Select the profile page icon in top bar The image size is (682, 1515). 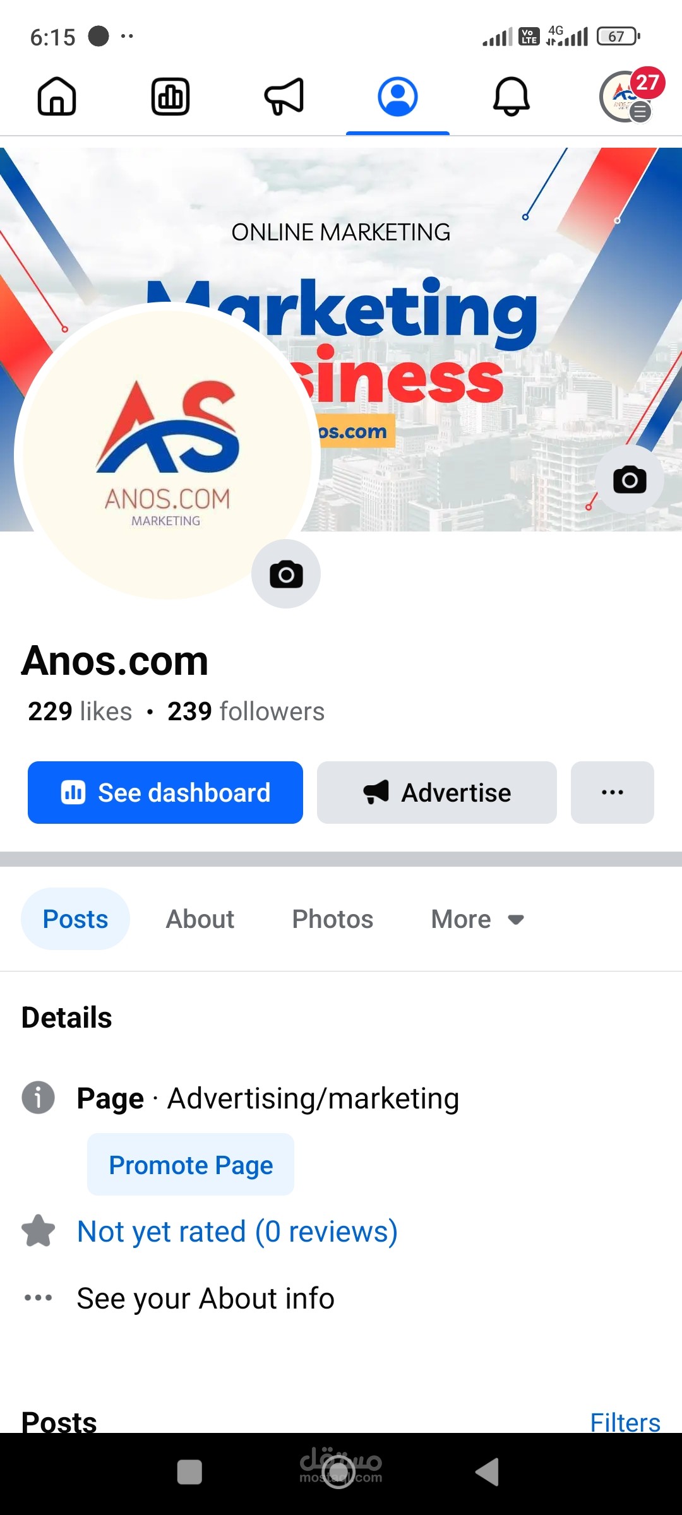398,97
